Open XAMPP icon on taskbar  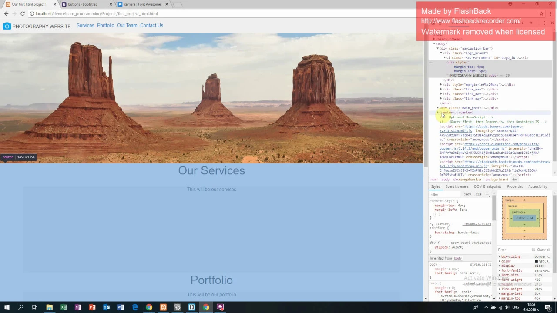coord(163,307)
